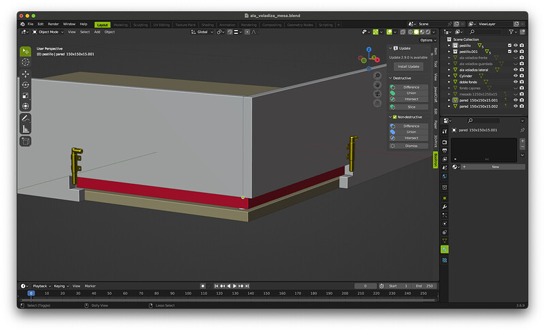Pin the properties editor for pared 150x150x15.001

pos(522,130)
